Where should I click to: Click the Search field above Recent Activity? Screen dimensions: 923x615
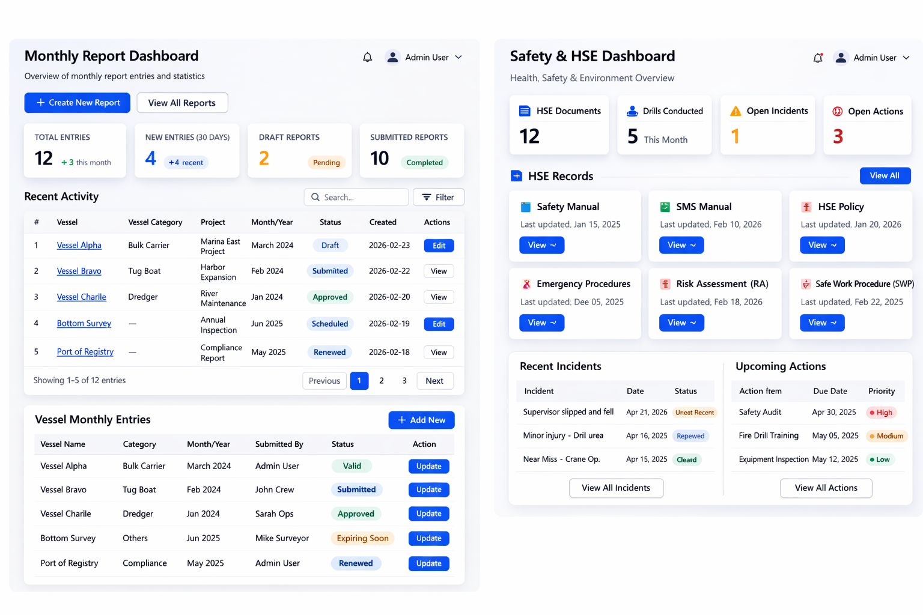click(356, 197)
